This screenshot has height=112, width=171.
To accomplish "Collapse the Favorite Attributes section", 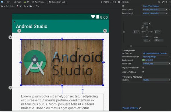I will [123, 77].
